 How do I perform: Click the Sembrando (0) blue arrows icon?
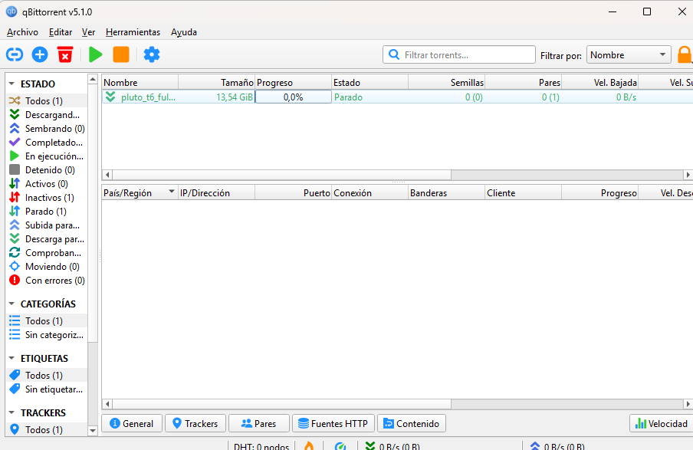(x=15, y=128)
